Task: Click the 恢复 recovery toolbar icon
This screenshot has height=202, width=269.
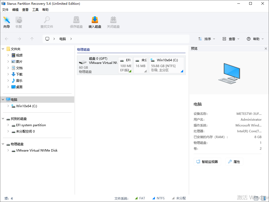Action: (19, 22)
